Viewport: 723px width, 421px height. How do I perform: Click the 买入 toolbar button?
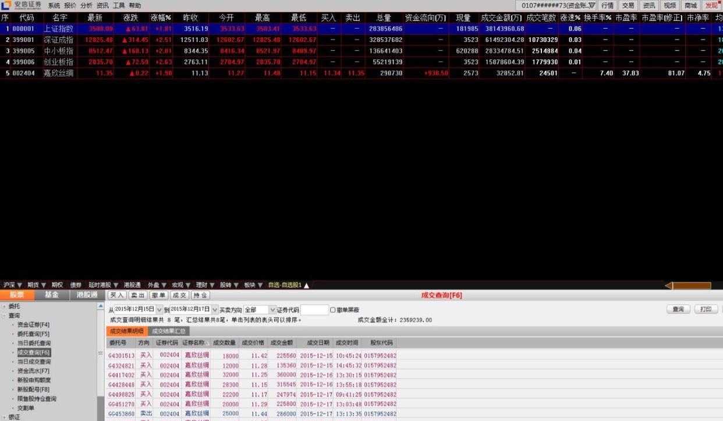point(117,295)
